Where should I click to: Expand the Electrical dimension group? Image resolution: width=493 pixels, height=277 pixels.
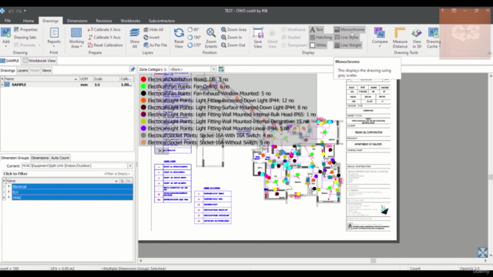pos(8,186)
